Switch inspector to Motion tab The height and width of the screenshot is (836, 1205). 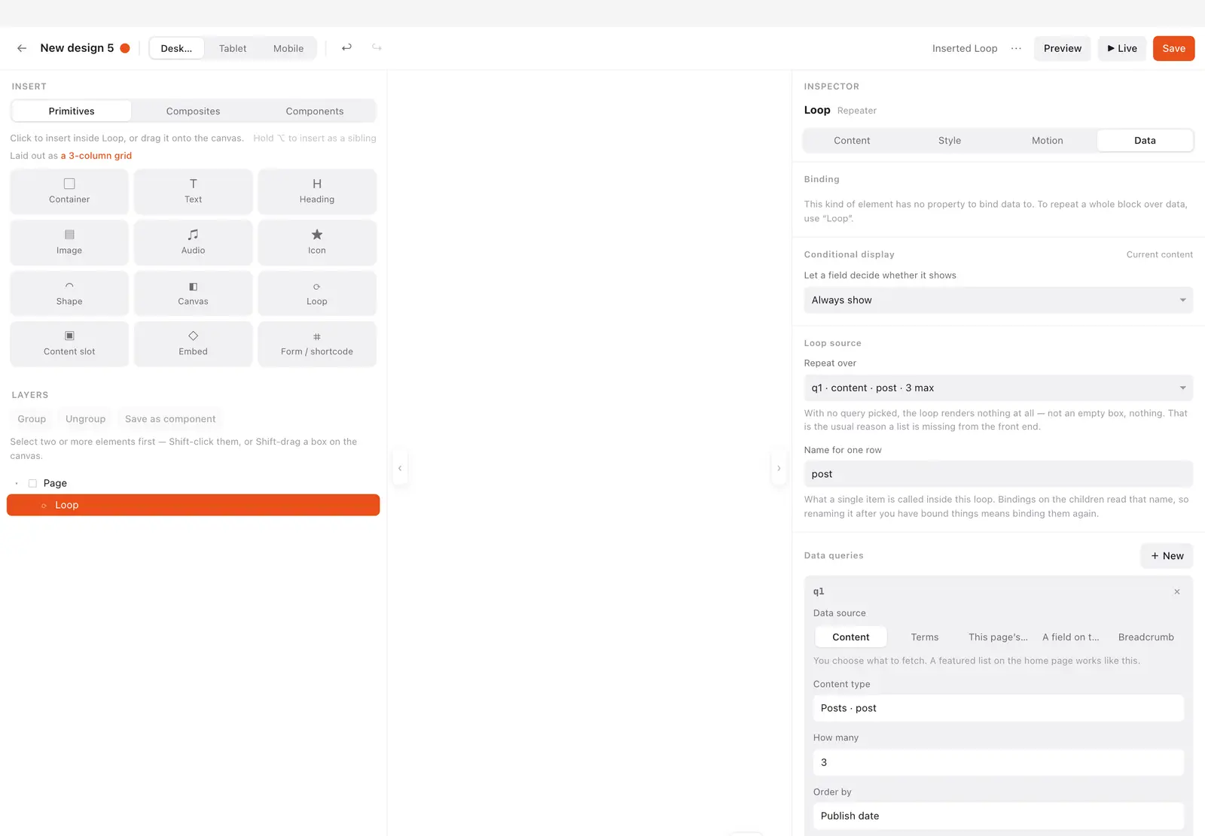click(x=1047, y=141)
